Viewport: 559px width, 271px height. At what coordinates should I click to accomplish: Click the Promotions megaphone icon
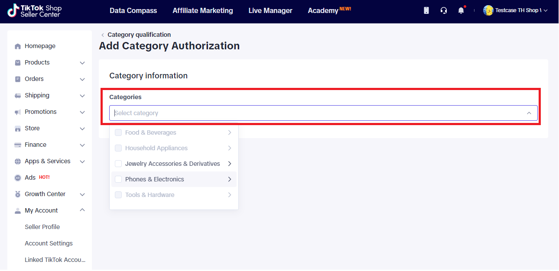18,112
